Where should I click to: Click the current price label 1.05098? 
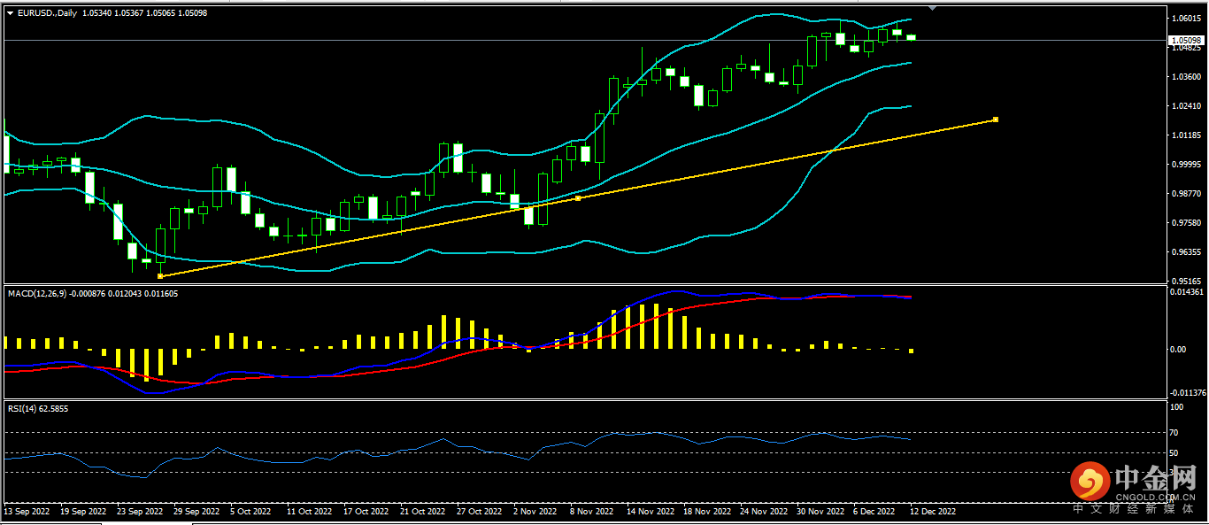(1185, 41)
